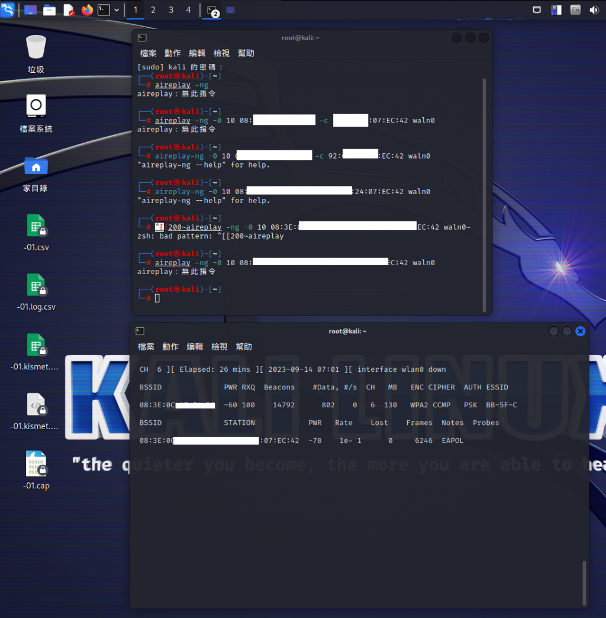Click the upper terminal title bar icon
Viewport: 606px width, 618px height.
[x=142, y=38]
